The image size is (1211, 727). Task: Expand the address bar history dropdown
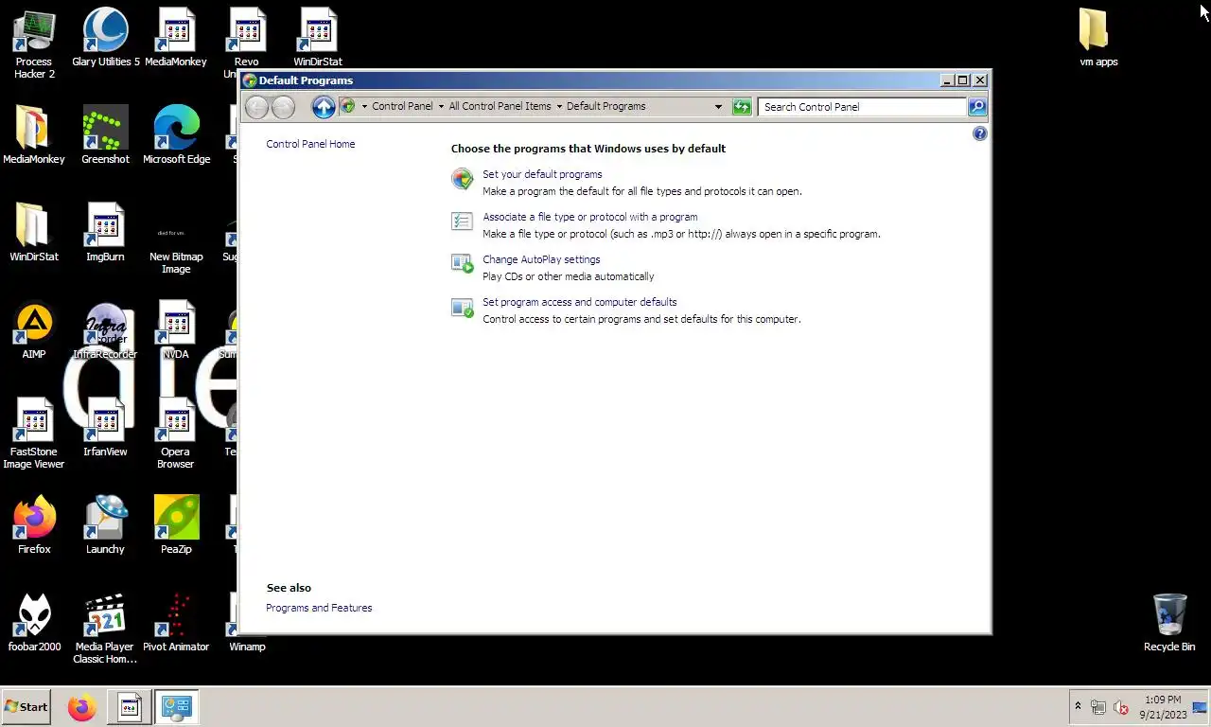(x=718, y=107)
